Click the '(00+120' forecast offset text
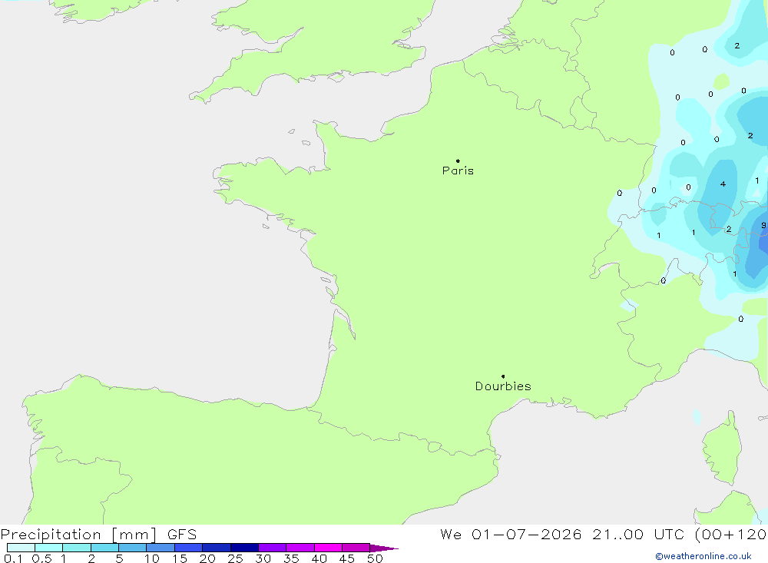This screenshot has width=768, height=563. 730,535
